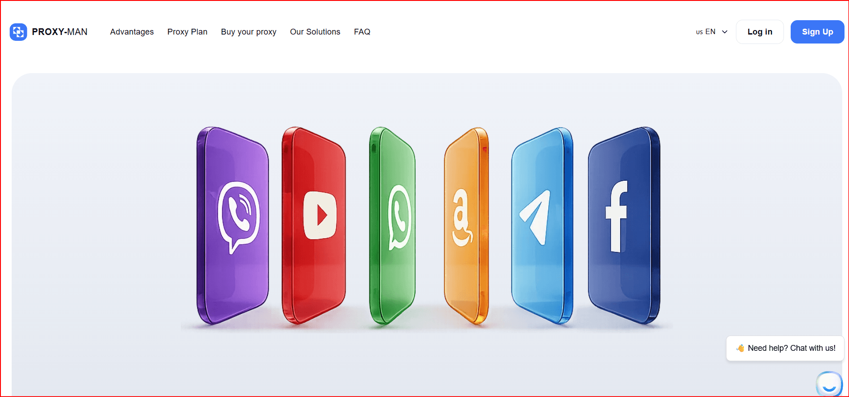Select the dark blue Facebook tile
The height and width of the screenshot is (397, 849).
click(x=621, y=224)
